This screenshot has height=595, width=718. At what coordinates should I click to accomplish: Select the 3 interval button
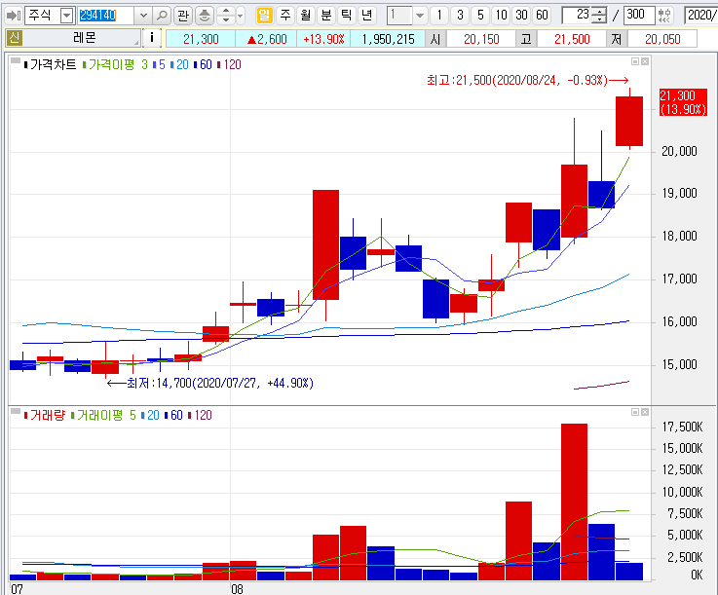click(460, 16)
